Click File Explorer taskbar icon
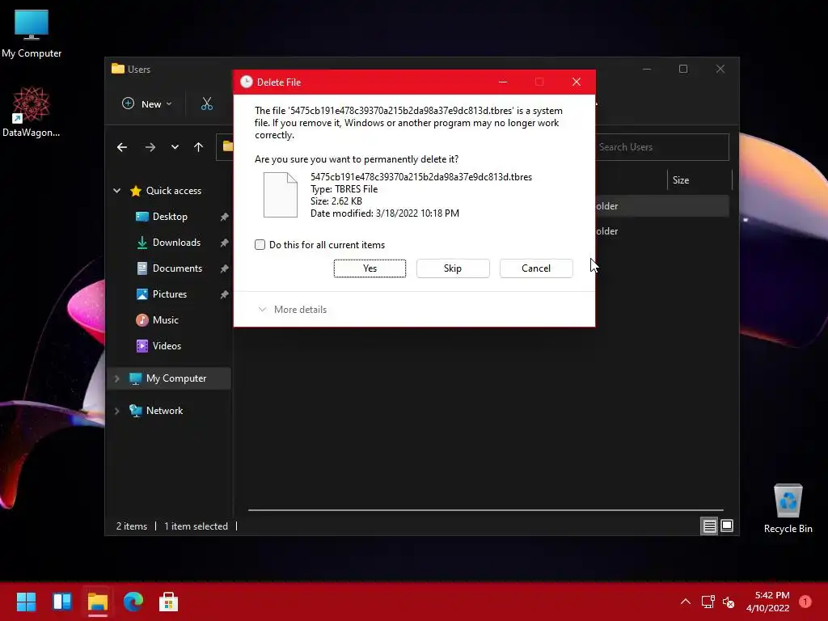This screenshot has height=621, width=828. tap(97, 602)
